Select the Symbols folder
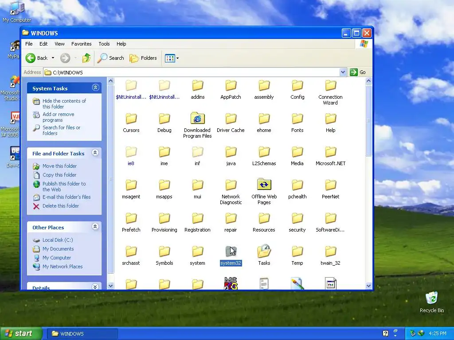The width and height of the screenshot is (454, 340). coord(164,255)
